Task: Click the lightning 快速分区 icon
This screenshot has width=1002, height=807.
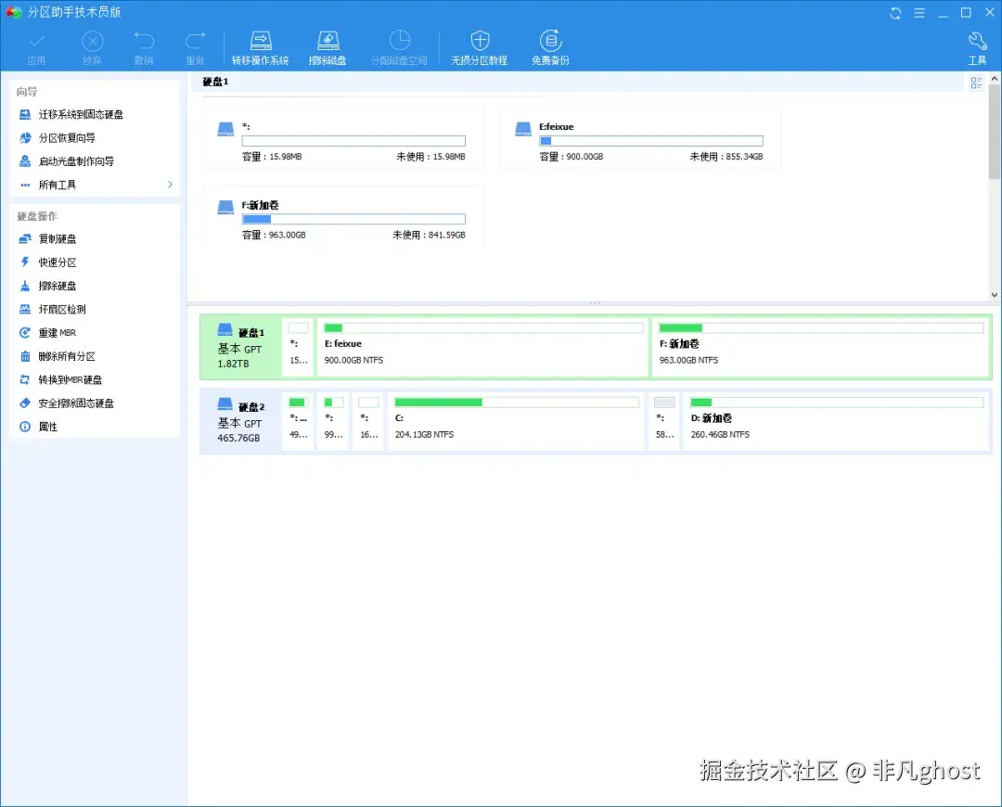Action: tap(25, 262)
